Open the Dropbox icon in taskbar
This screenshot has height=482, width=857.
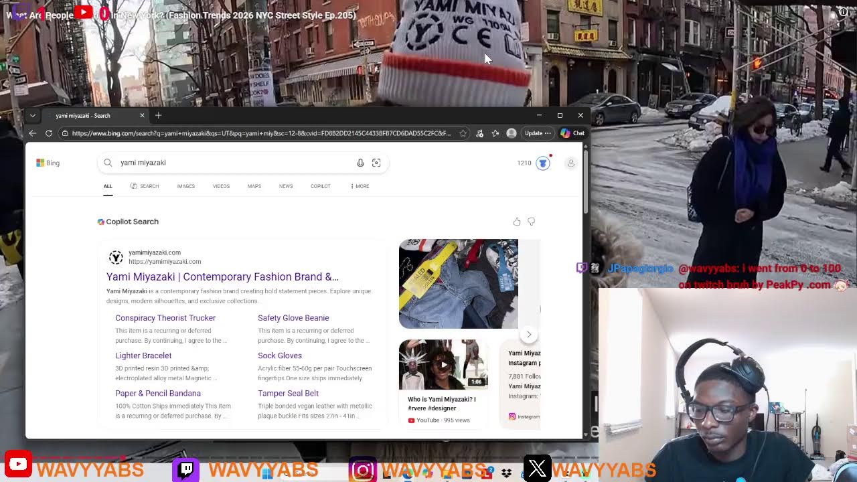[x=506, y=473]
